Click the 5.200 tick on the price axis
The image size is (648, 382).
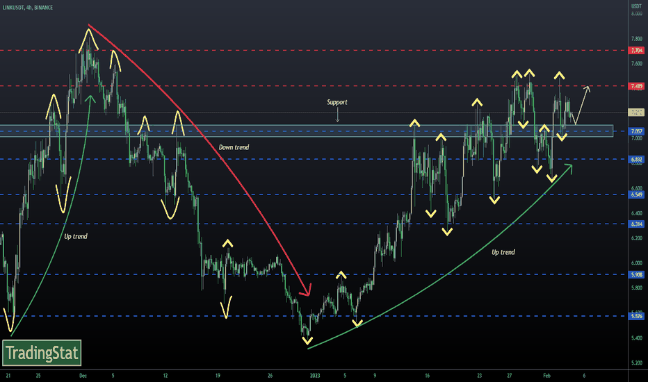(636, 363)
